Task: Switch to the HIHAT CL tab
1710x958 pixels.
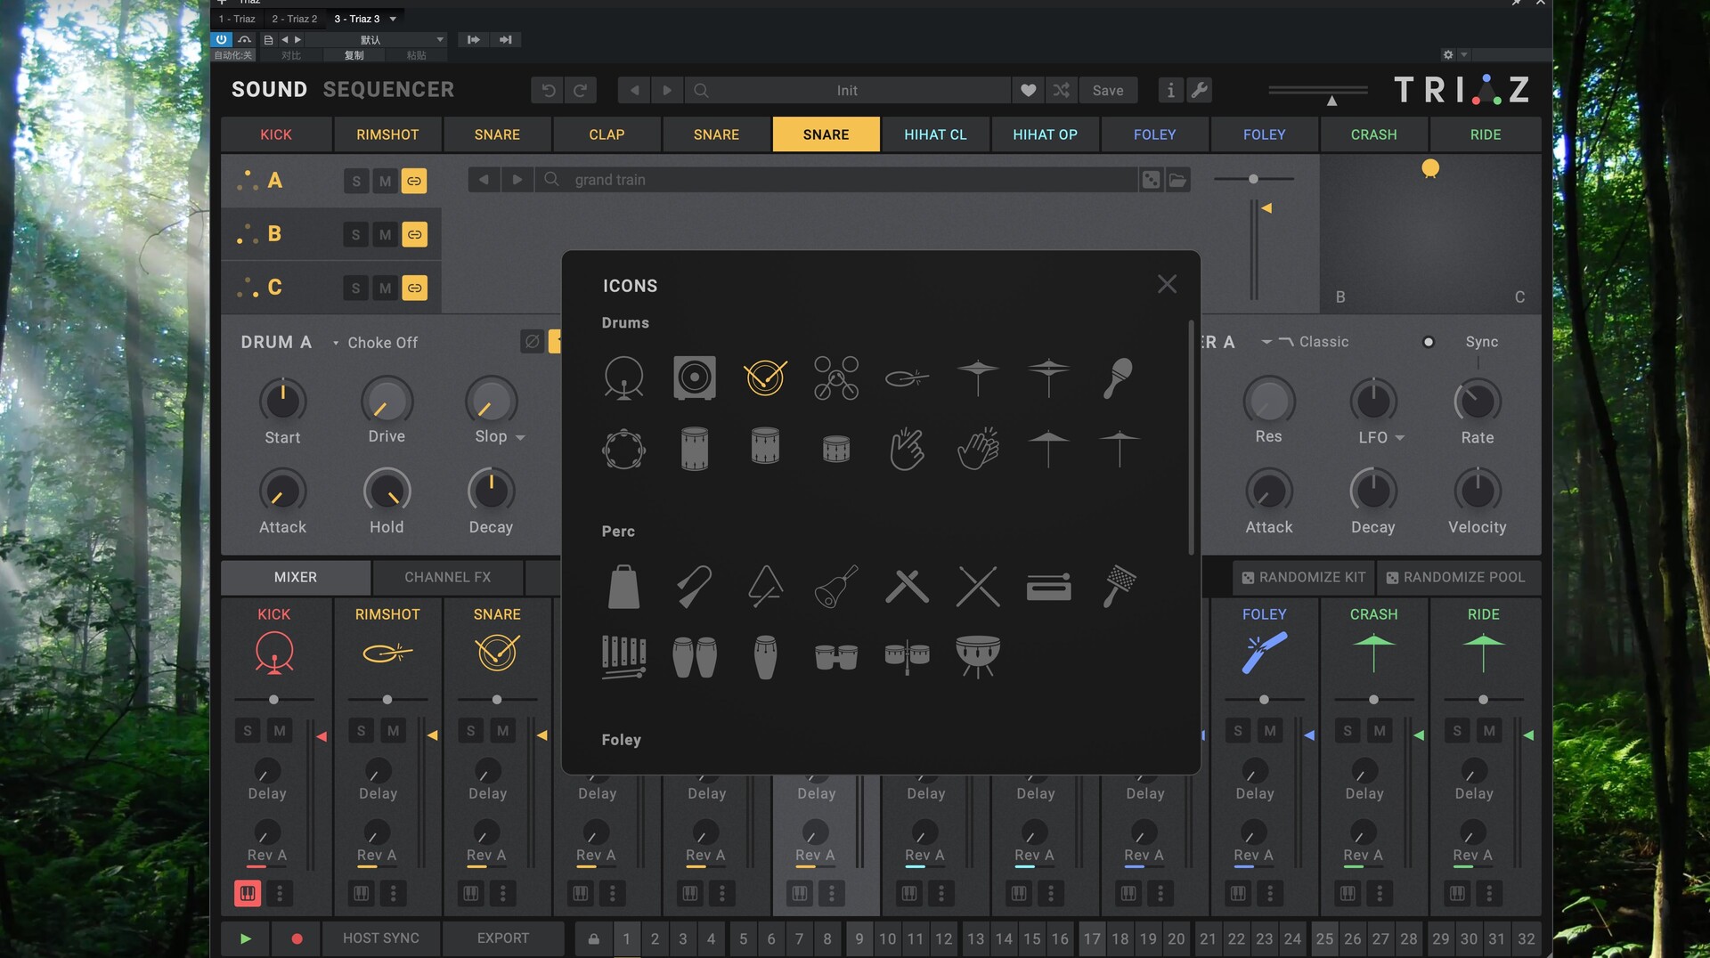Action: pos(934,134)
